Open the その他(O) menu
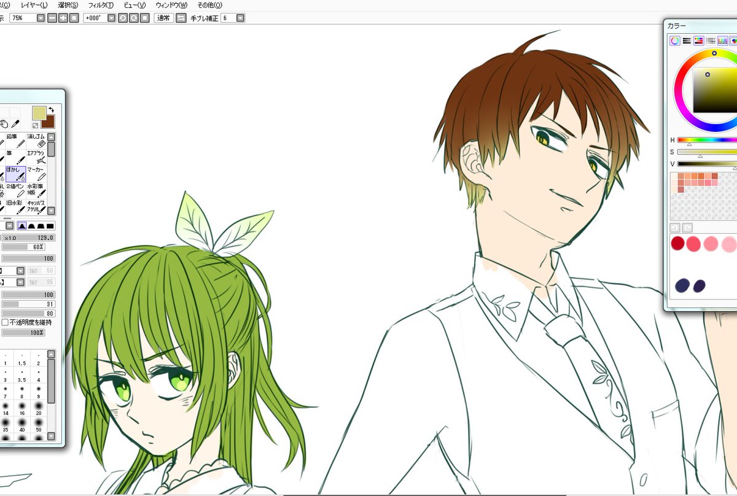Viewport: 737px width, 496px height. click(x=210, y=5)
